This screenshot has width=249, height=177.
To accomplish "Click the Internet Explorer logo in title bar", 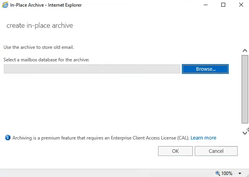I will [5, 5].
